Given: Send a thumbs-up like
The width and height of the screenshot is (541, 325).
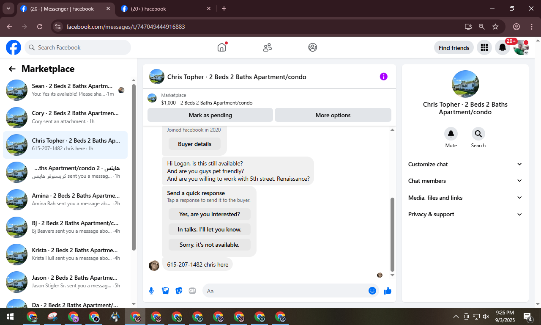Looking at the screenshot, I should tap(388, 291).
